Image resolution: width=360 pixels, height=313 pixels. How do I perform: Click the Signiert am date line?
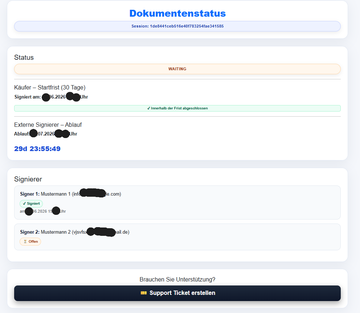51,97
